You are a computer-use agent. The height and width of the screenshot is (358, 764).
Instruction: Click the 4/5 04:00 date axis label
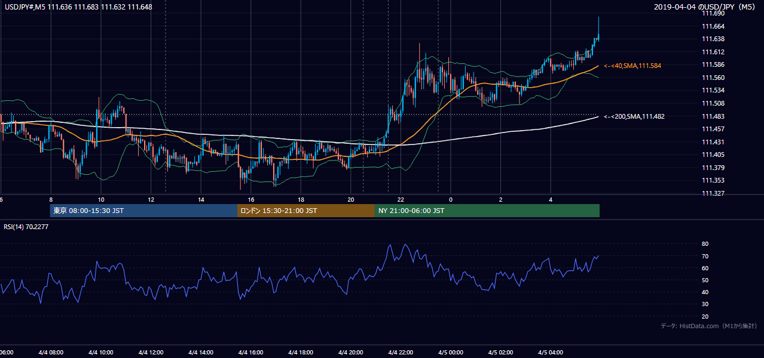click(551, 353)
